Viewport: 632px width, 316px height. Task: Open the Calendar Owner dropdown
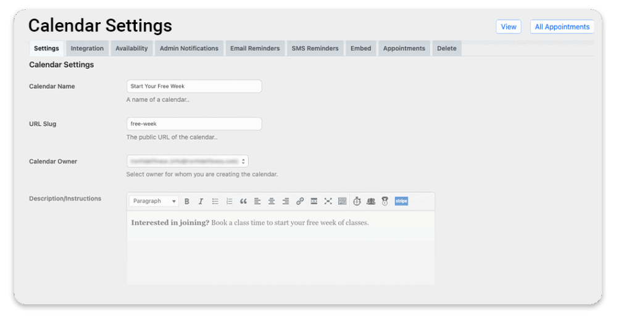[x=187, y=161]
